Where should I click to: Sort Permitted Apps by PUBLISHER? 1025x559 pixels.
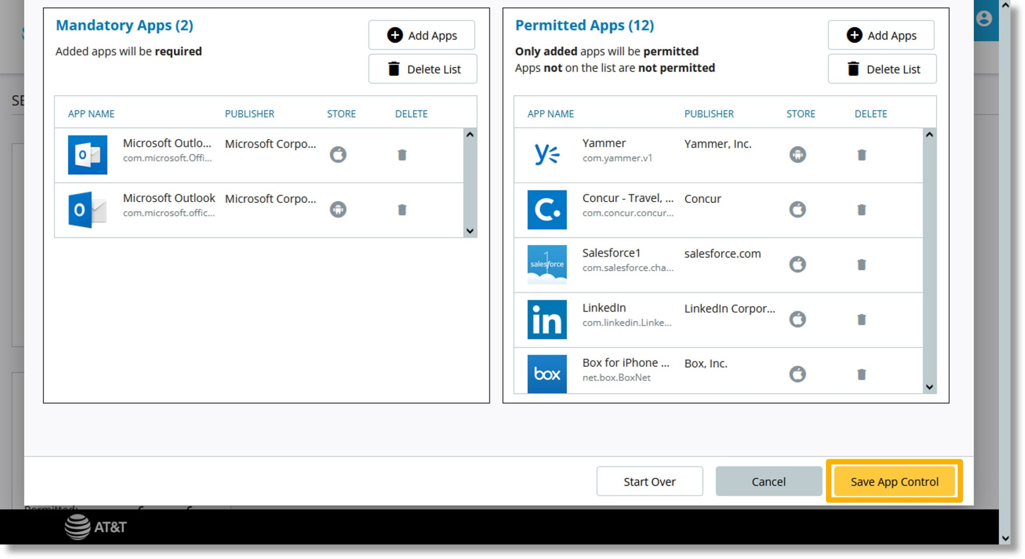coord(709,114)
